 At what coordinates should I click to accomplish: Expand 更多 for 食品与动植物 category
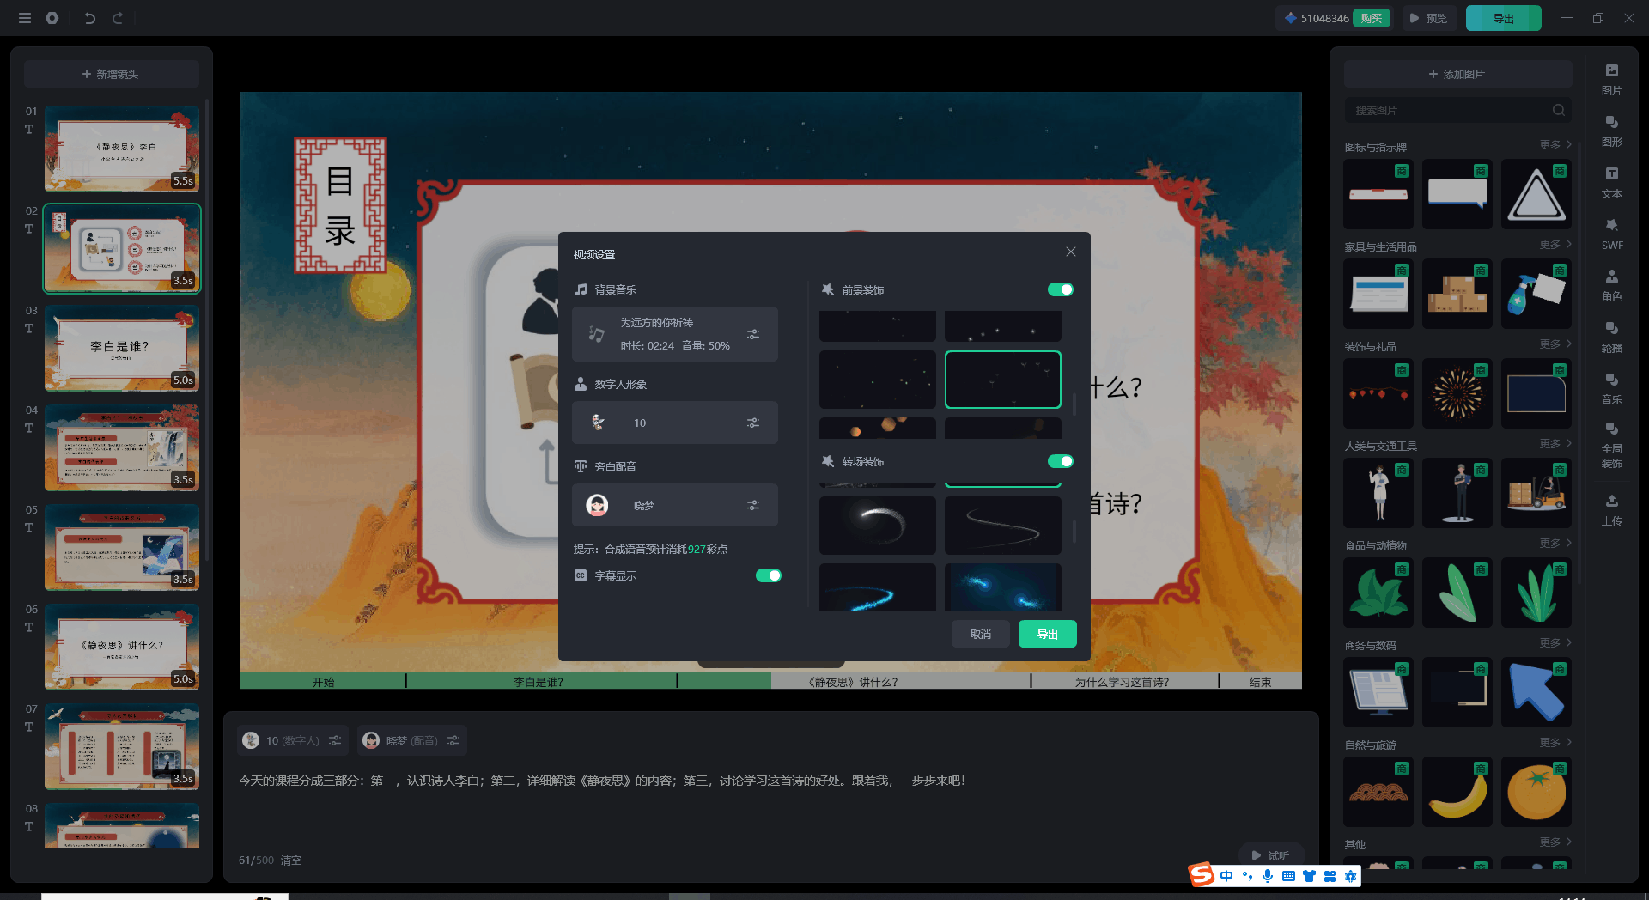1555,544
